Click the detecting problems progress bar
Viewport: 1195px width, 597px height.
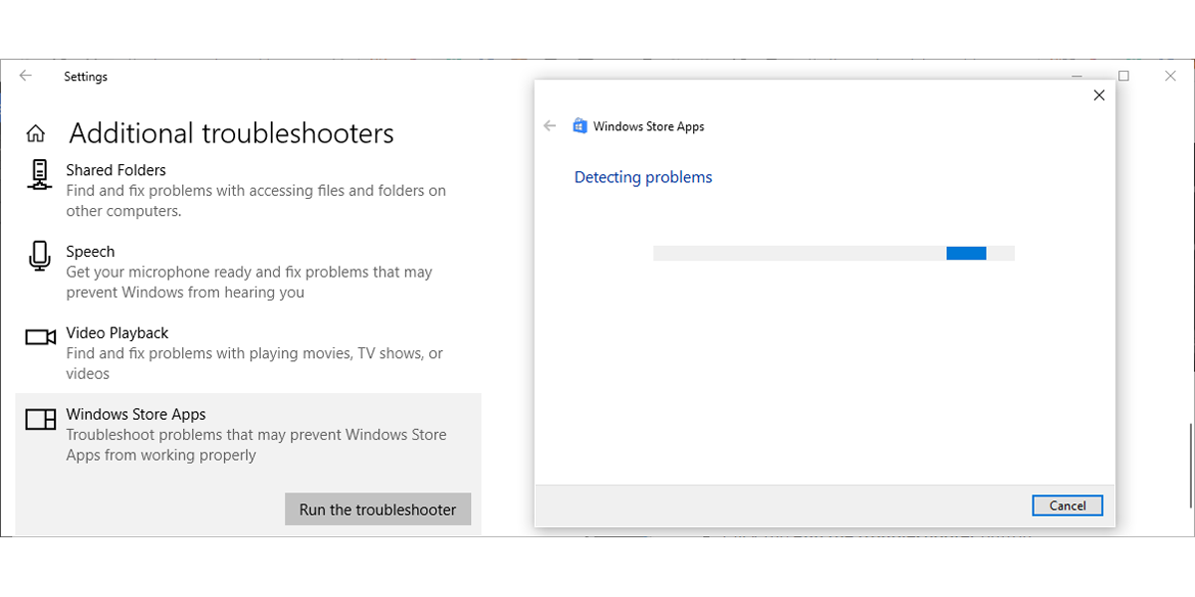(x=834, y=254)
